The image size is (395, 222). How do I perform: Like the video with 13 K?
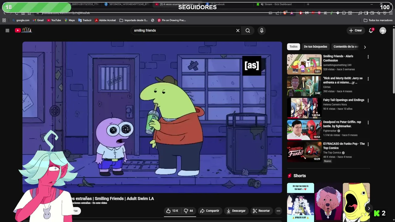[x=172, y=211]
